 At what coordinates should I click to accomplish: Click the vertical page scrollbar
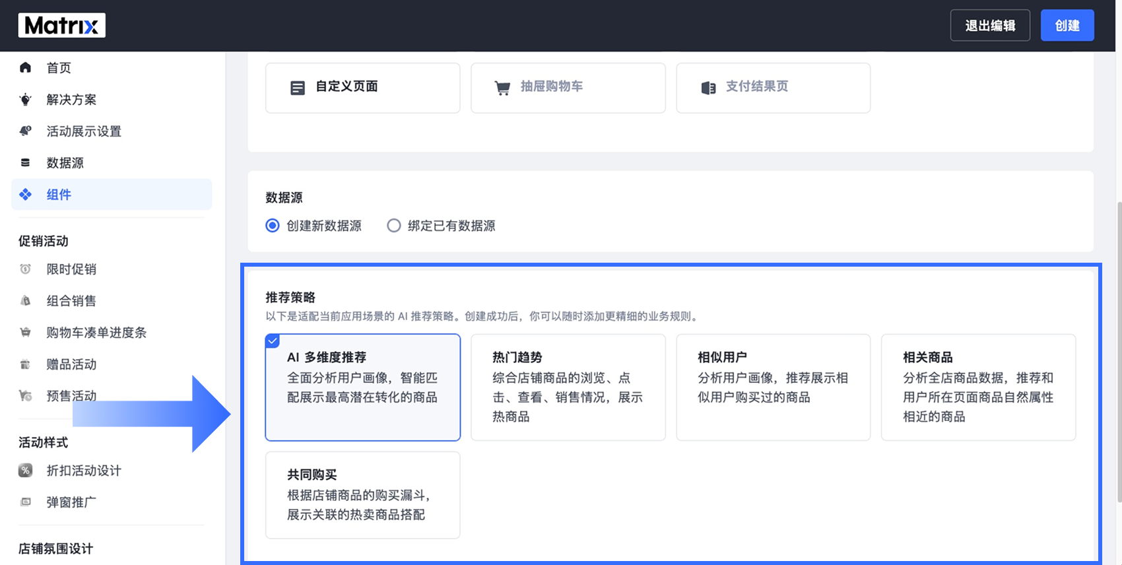tap(1118, 350)
